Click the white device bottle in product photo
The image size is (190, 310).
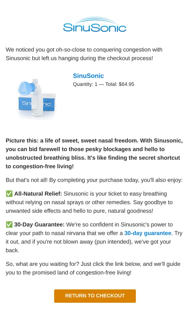tap(37, 97)
